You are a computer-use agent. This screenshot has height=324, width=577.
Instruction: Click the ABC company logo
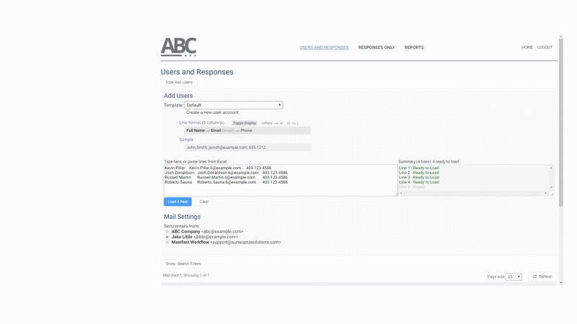(179, 47)
